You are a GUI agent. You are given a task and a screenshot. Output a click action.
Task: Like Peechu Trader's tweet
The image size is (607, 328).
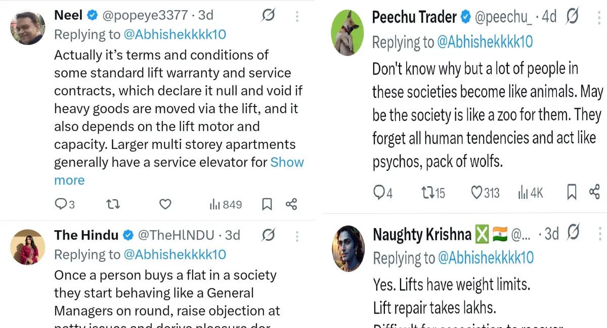[x=485, y=192]
